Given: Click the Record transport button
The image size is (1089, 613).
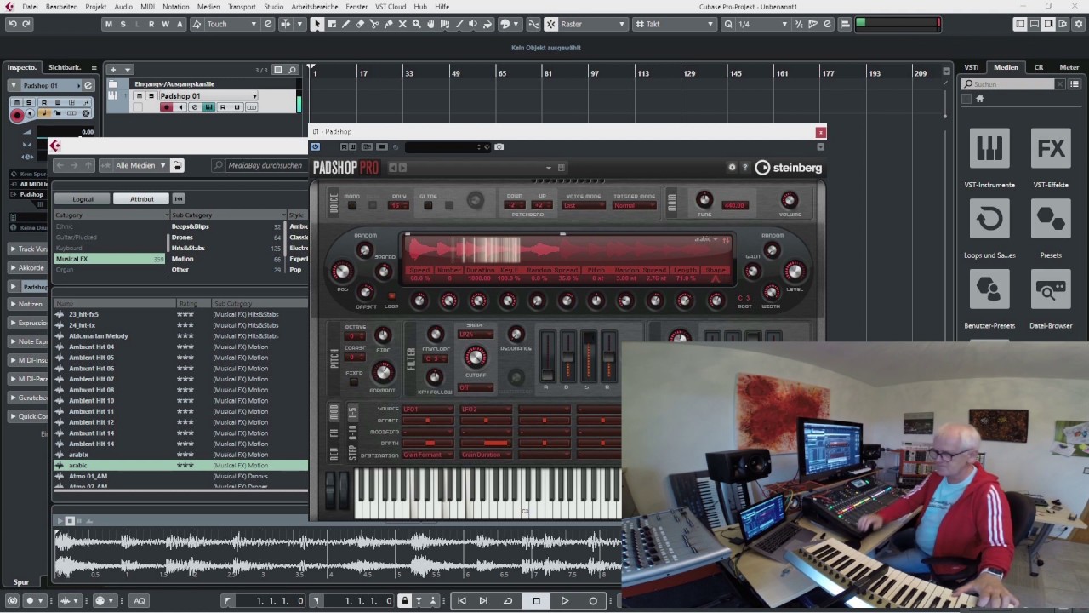Looking at the screenshot, I should point(593,601).
